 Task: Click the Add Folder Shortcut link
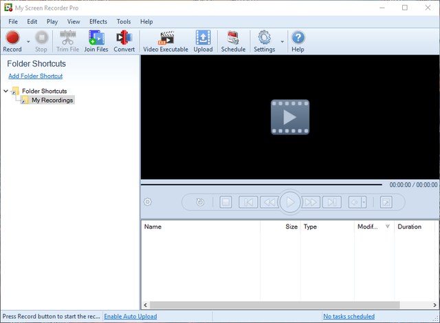pos(35,76)
